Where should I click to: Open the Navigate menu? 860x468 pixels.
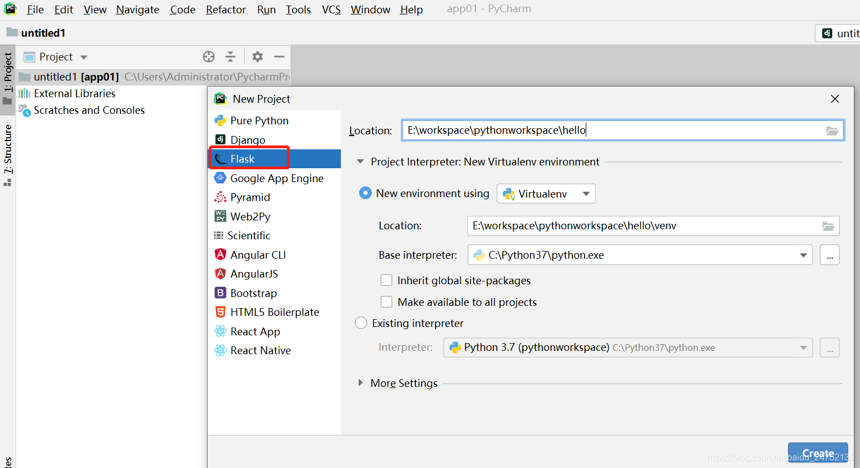[138, 9]
